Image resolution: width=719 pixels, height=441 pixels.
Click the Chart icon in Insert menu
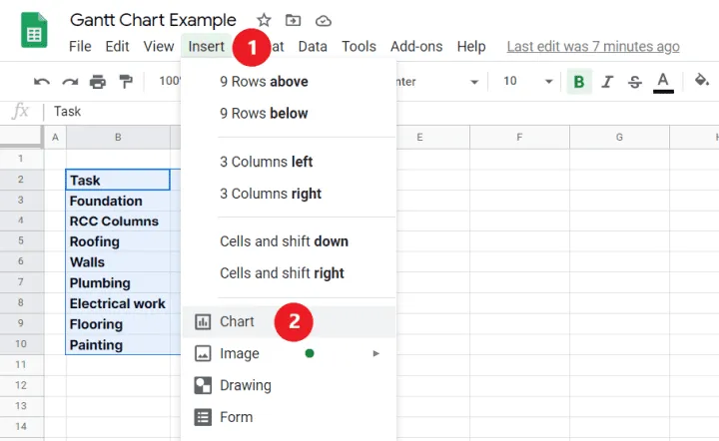(x=203, y=321)
